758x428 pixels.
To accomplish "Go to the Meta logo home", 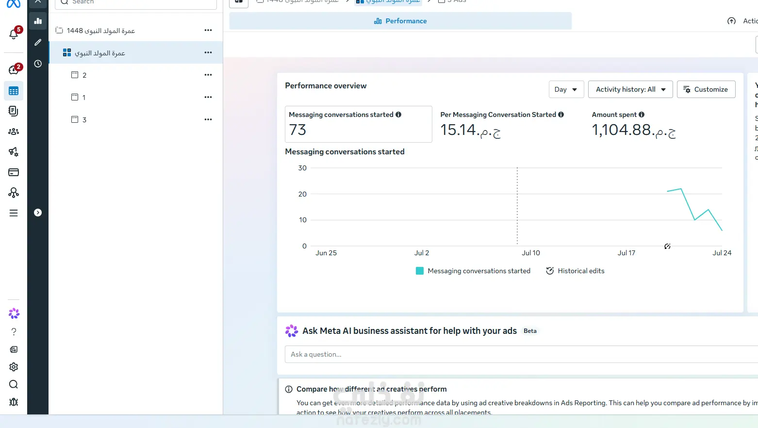I will [14, 4].
